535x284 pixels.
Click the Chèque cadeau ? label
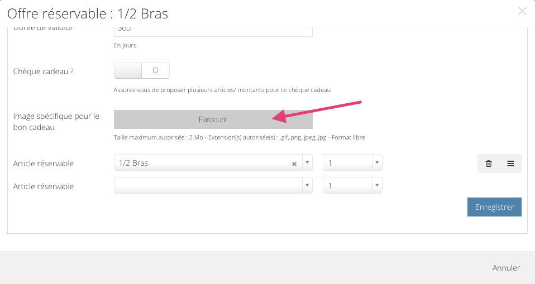click(x=44, y=71)
